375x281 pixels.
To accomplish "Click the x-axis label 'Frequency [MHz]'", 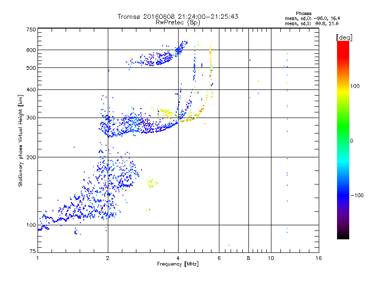I will click(178, 264).
